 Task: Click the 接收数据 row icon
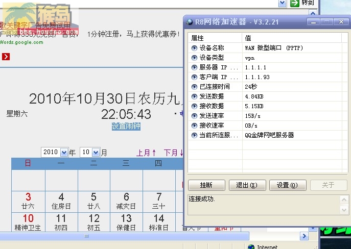[194, 106]
